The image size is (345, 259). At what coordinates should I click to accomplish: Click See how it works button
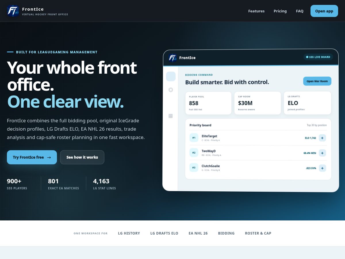click(x=82, y=157)
